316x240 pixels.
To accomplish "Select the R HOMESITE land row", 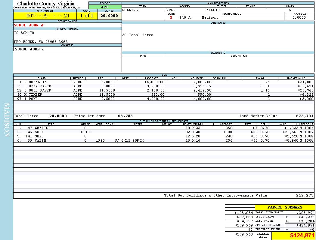I will pyautogui.click(x=36, y=82).
